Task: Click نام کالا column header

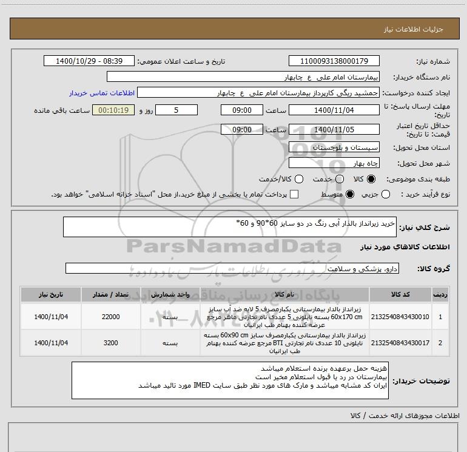Action: pyautogui.click(x=284, y=295)
